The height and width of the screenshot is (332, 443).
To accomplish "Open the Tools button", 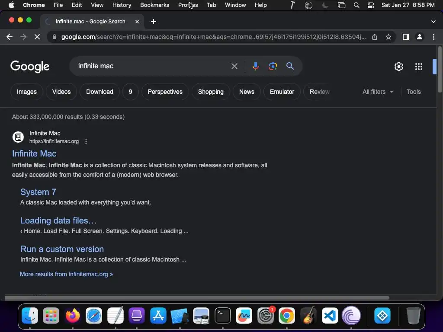I will pyautogui.click(x=414, y=92).
